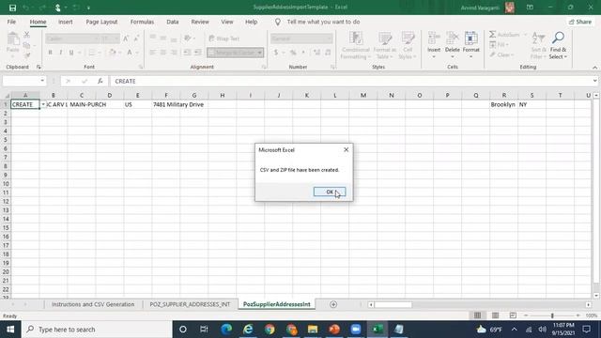The width and height of the screenshot is (601, 338).
Task: Open the Merge & Center dropdown
Action: point(260,53)
